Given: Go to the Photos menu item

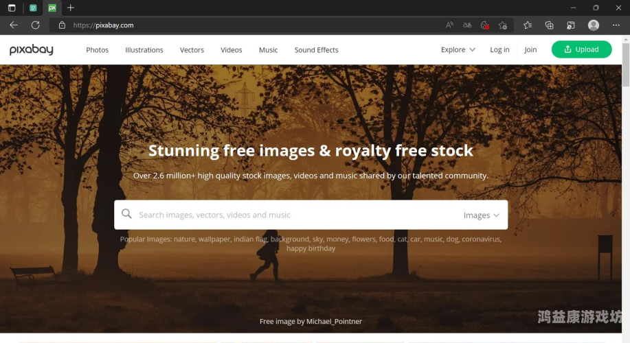Looking at the screenshot, I should [98, 50].
